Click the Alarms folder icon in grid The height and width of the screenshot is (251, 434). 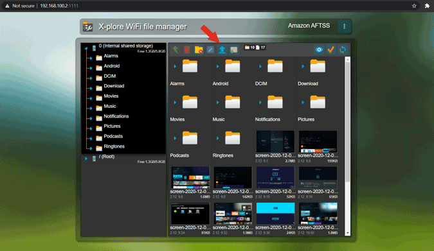point(190,66)
